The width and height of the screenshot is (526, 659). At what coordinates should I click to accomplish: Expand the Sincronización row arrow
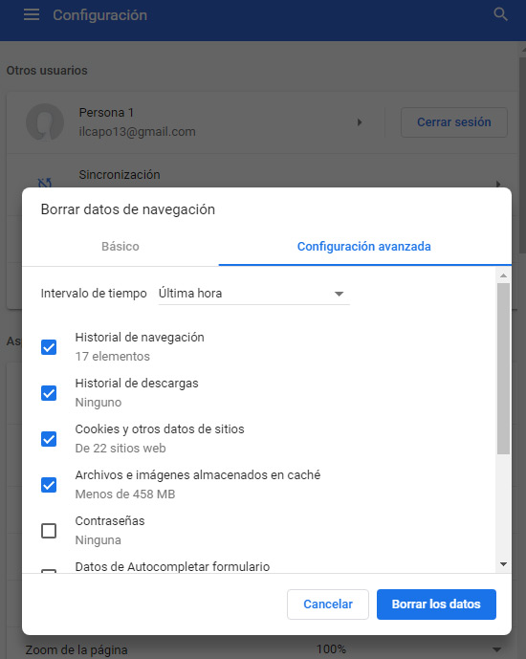(498, 184)
